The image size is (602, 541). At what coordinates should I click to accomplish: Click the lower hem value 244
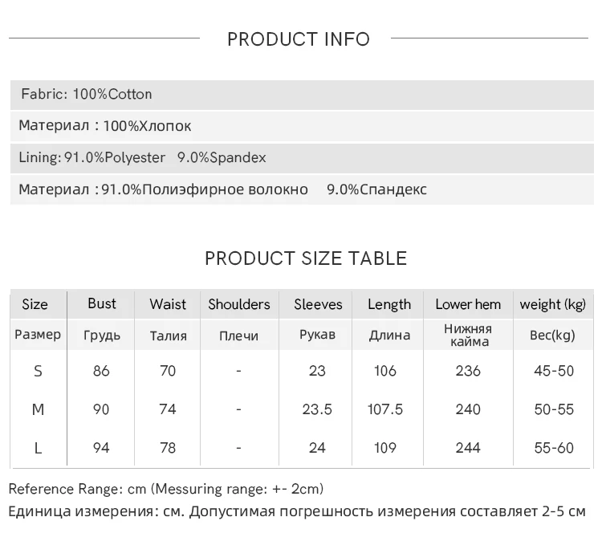(468, 448)
